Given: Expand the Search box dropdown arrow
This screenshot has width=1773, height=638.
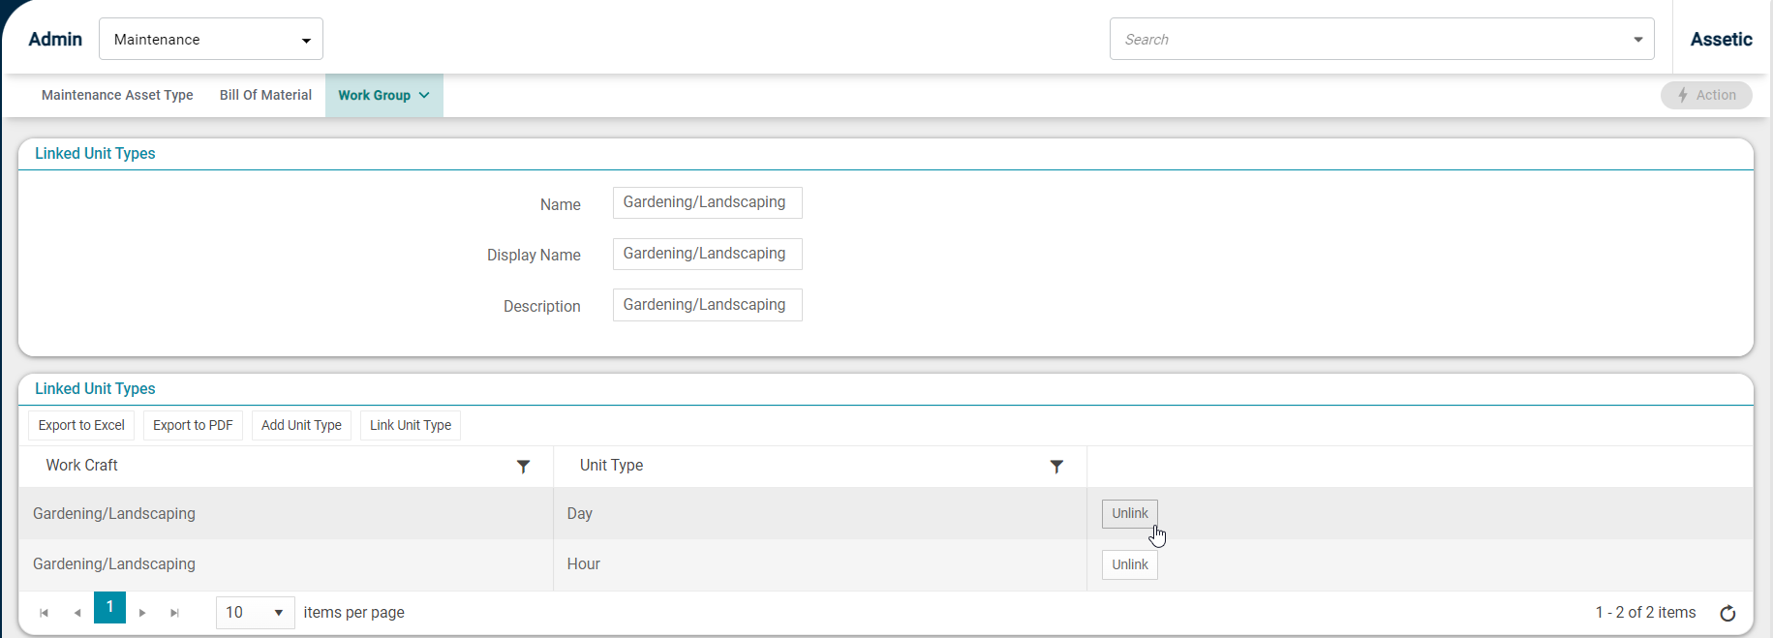Looking at the screenshot, I should click(1638, 40).
